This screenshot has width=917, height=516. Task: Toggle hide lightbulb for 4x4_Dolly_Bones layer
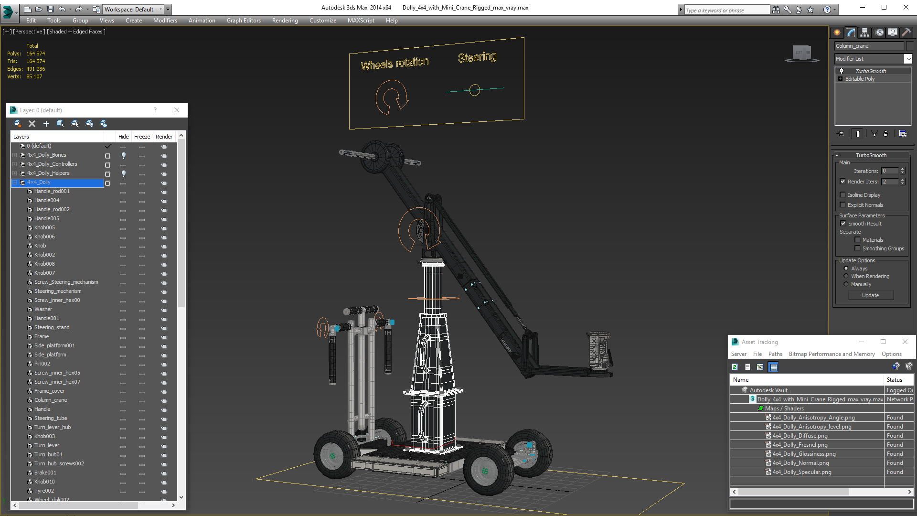pyautogui.click(x=123, y=155)
